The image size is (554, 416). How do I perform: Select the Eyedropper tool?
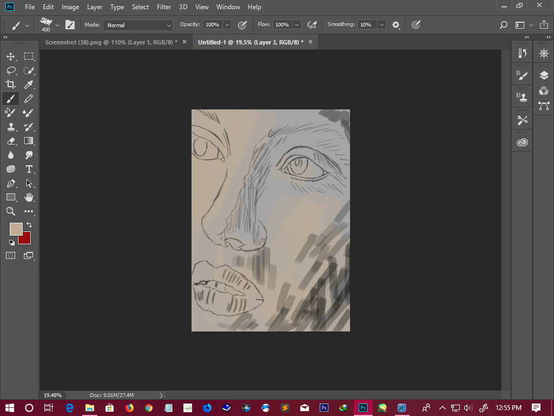29,84
